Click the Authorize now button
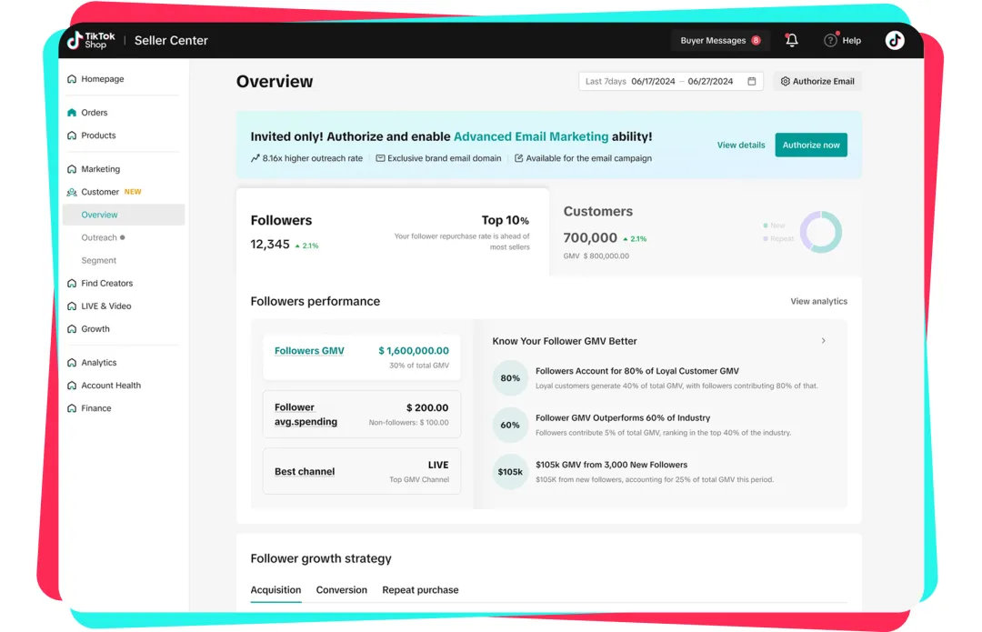The width and height of the screenshot is (982, 632). pyautogui.click(x=811, y=145)
